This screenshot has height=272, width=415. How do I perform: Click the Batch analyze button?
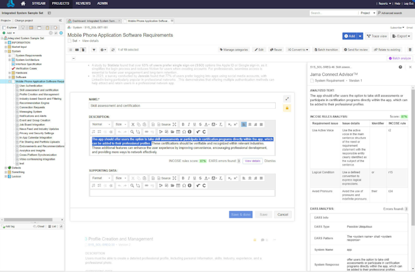tap(400, 59)
